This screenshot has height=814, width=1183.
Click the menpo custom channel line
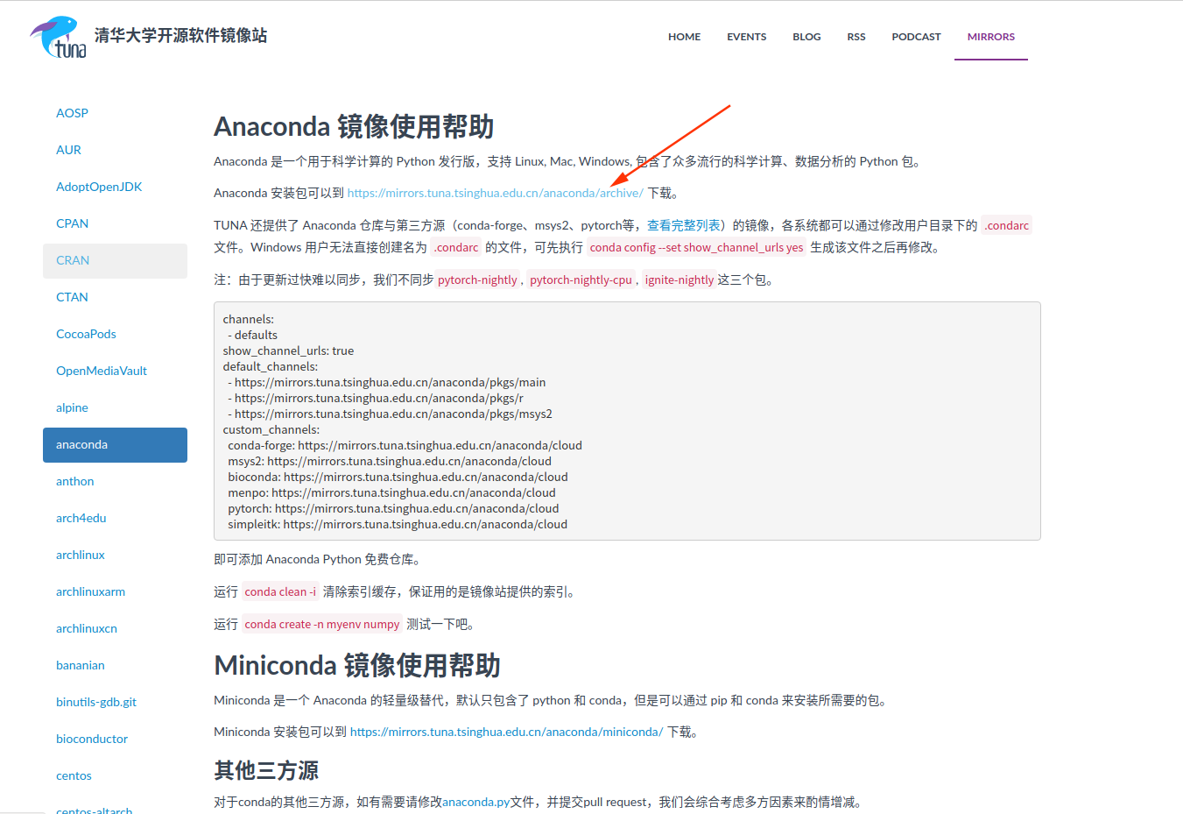[391, 492]
